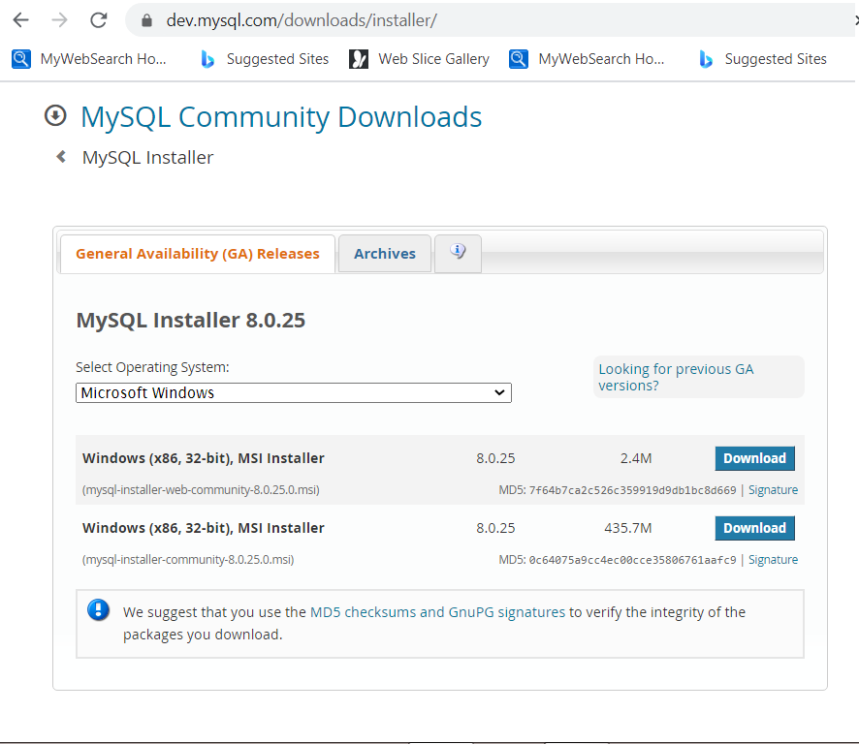This screenshot has width=859, height=744.
Task: Download the 435.7M full installer
Action: pyautogui.click(x=754, y=528)
